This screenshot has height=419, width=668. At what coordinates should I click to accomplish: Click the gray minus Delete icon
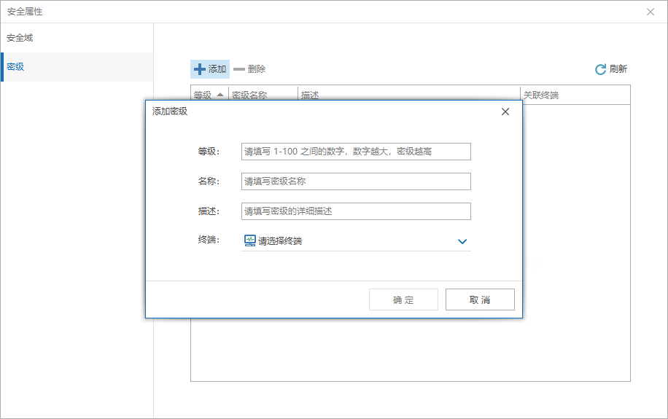point(239,69)
